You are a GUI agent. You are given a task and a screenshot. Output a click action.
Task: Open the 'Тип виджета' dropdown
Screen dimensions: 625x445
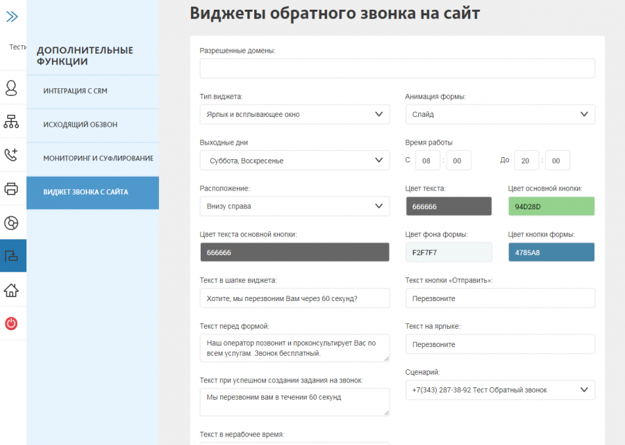click(294, 114)
